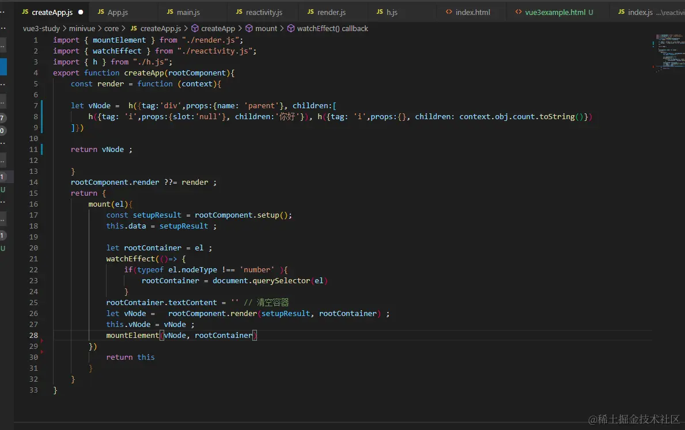Open the render.js editor tab
Screen dimensions: 685x430
coord(331,12)
